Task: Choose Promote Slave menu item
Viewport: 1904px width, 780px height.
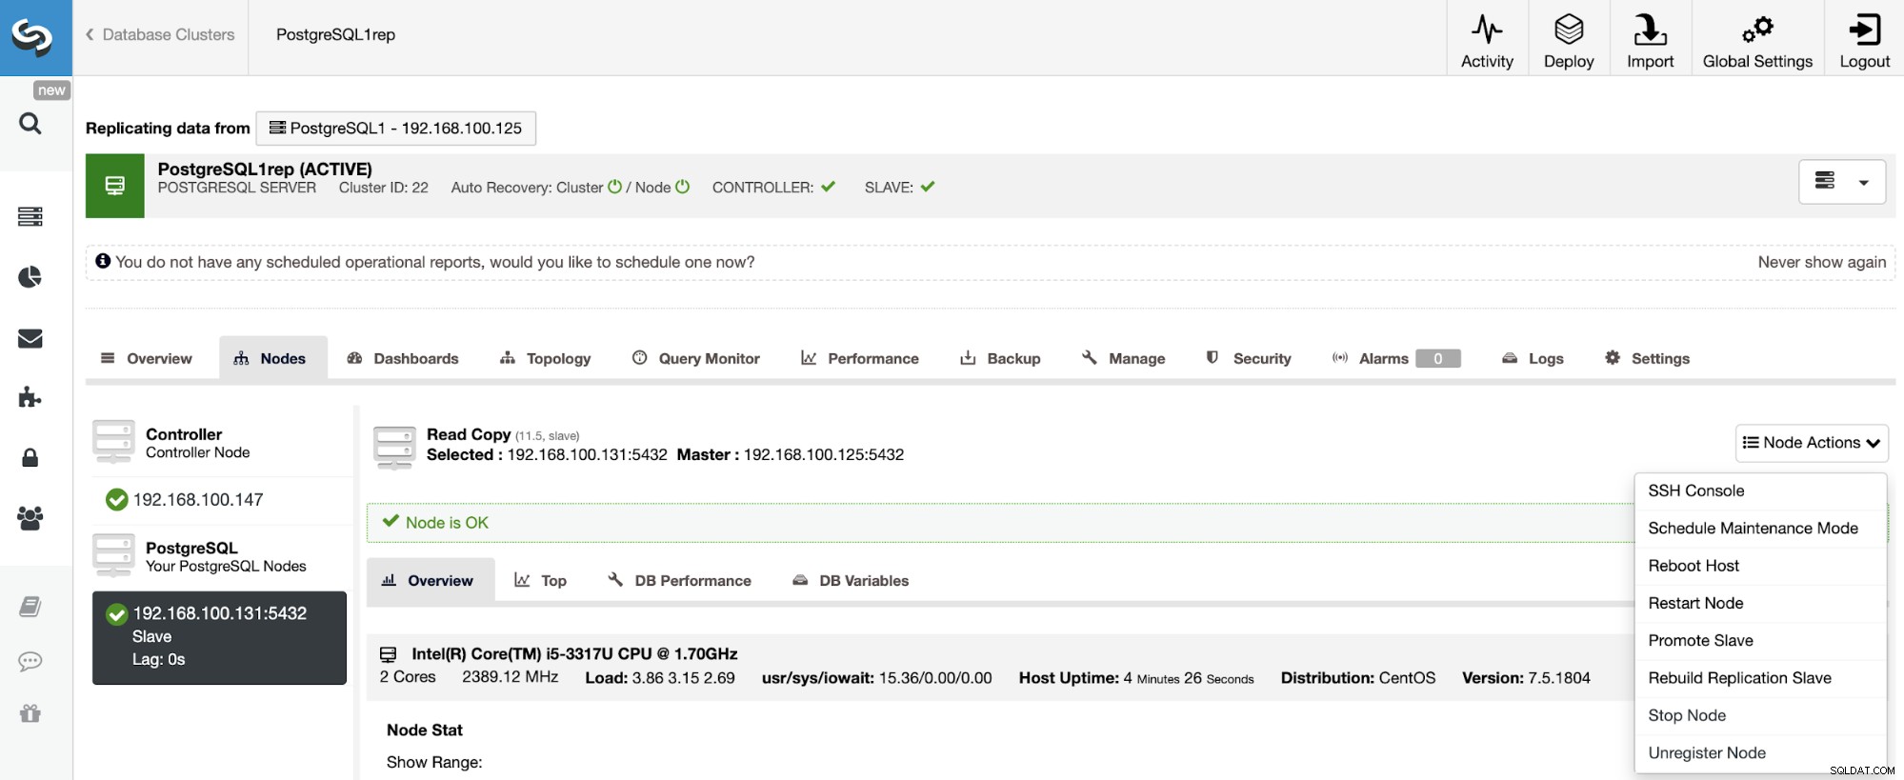Action: tap(1760, 640)
